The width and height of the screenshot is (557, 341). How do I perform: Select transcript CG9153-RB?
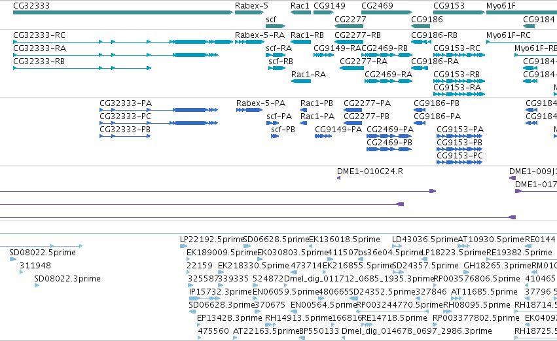click(456, 75)
